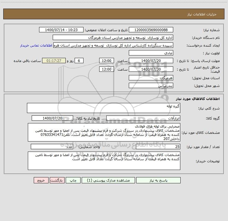Click the خروج exit button
The image size is (228, 221).
point(41,180)
